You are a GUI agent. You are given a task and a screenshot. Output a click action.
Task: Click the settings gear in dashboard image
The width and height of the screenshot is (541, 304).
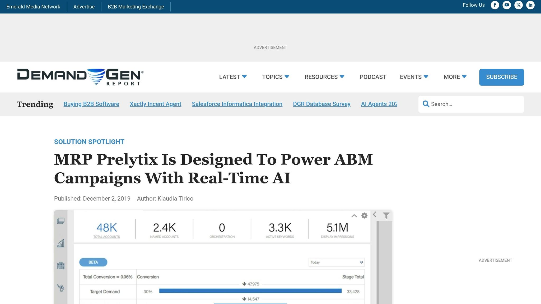tap(364, 216)
